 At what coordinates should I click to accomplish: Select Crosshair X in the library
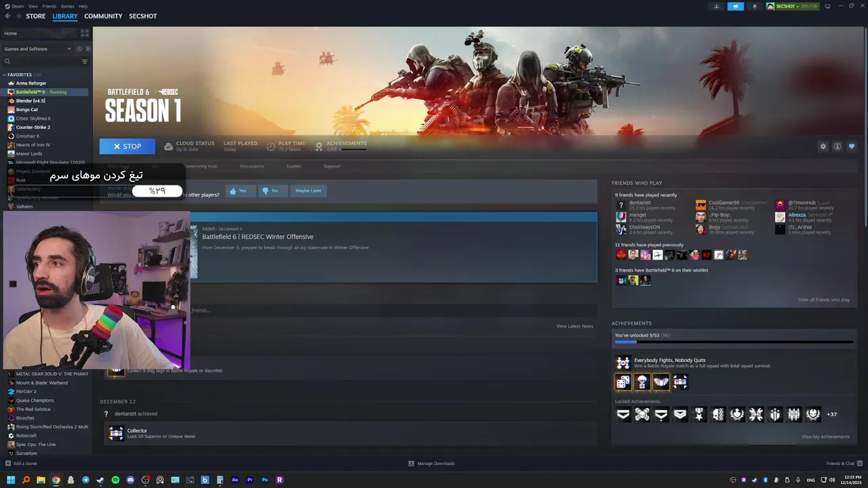coord(28,136)
